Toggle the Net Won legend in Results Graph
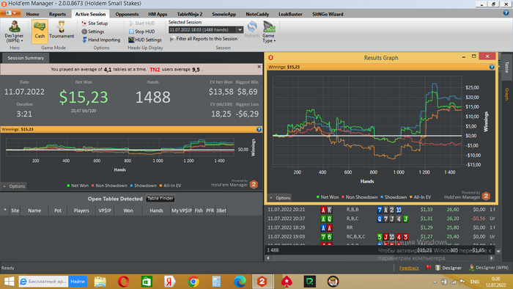Screen dimensions: 513x289 328,197
